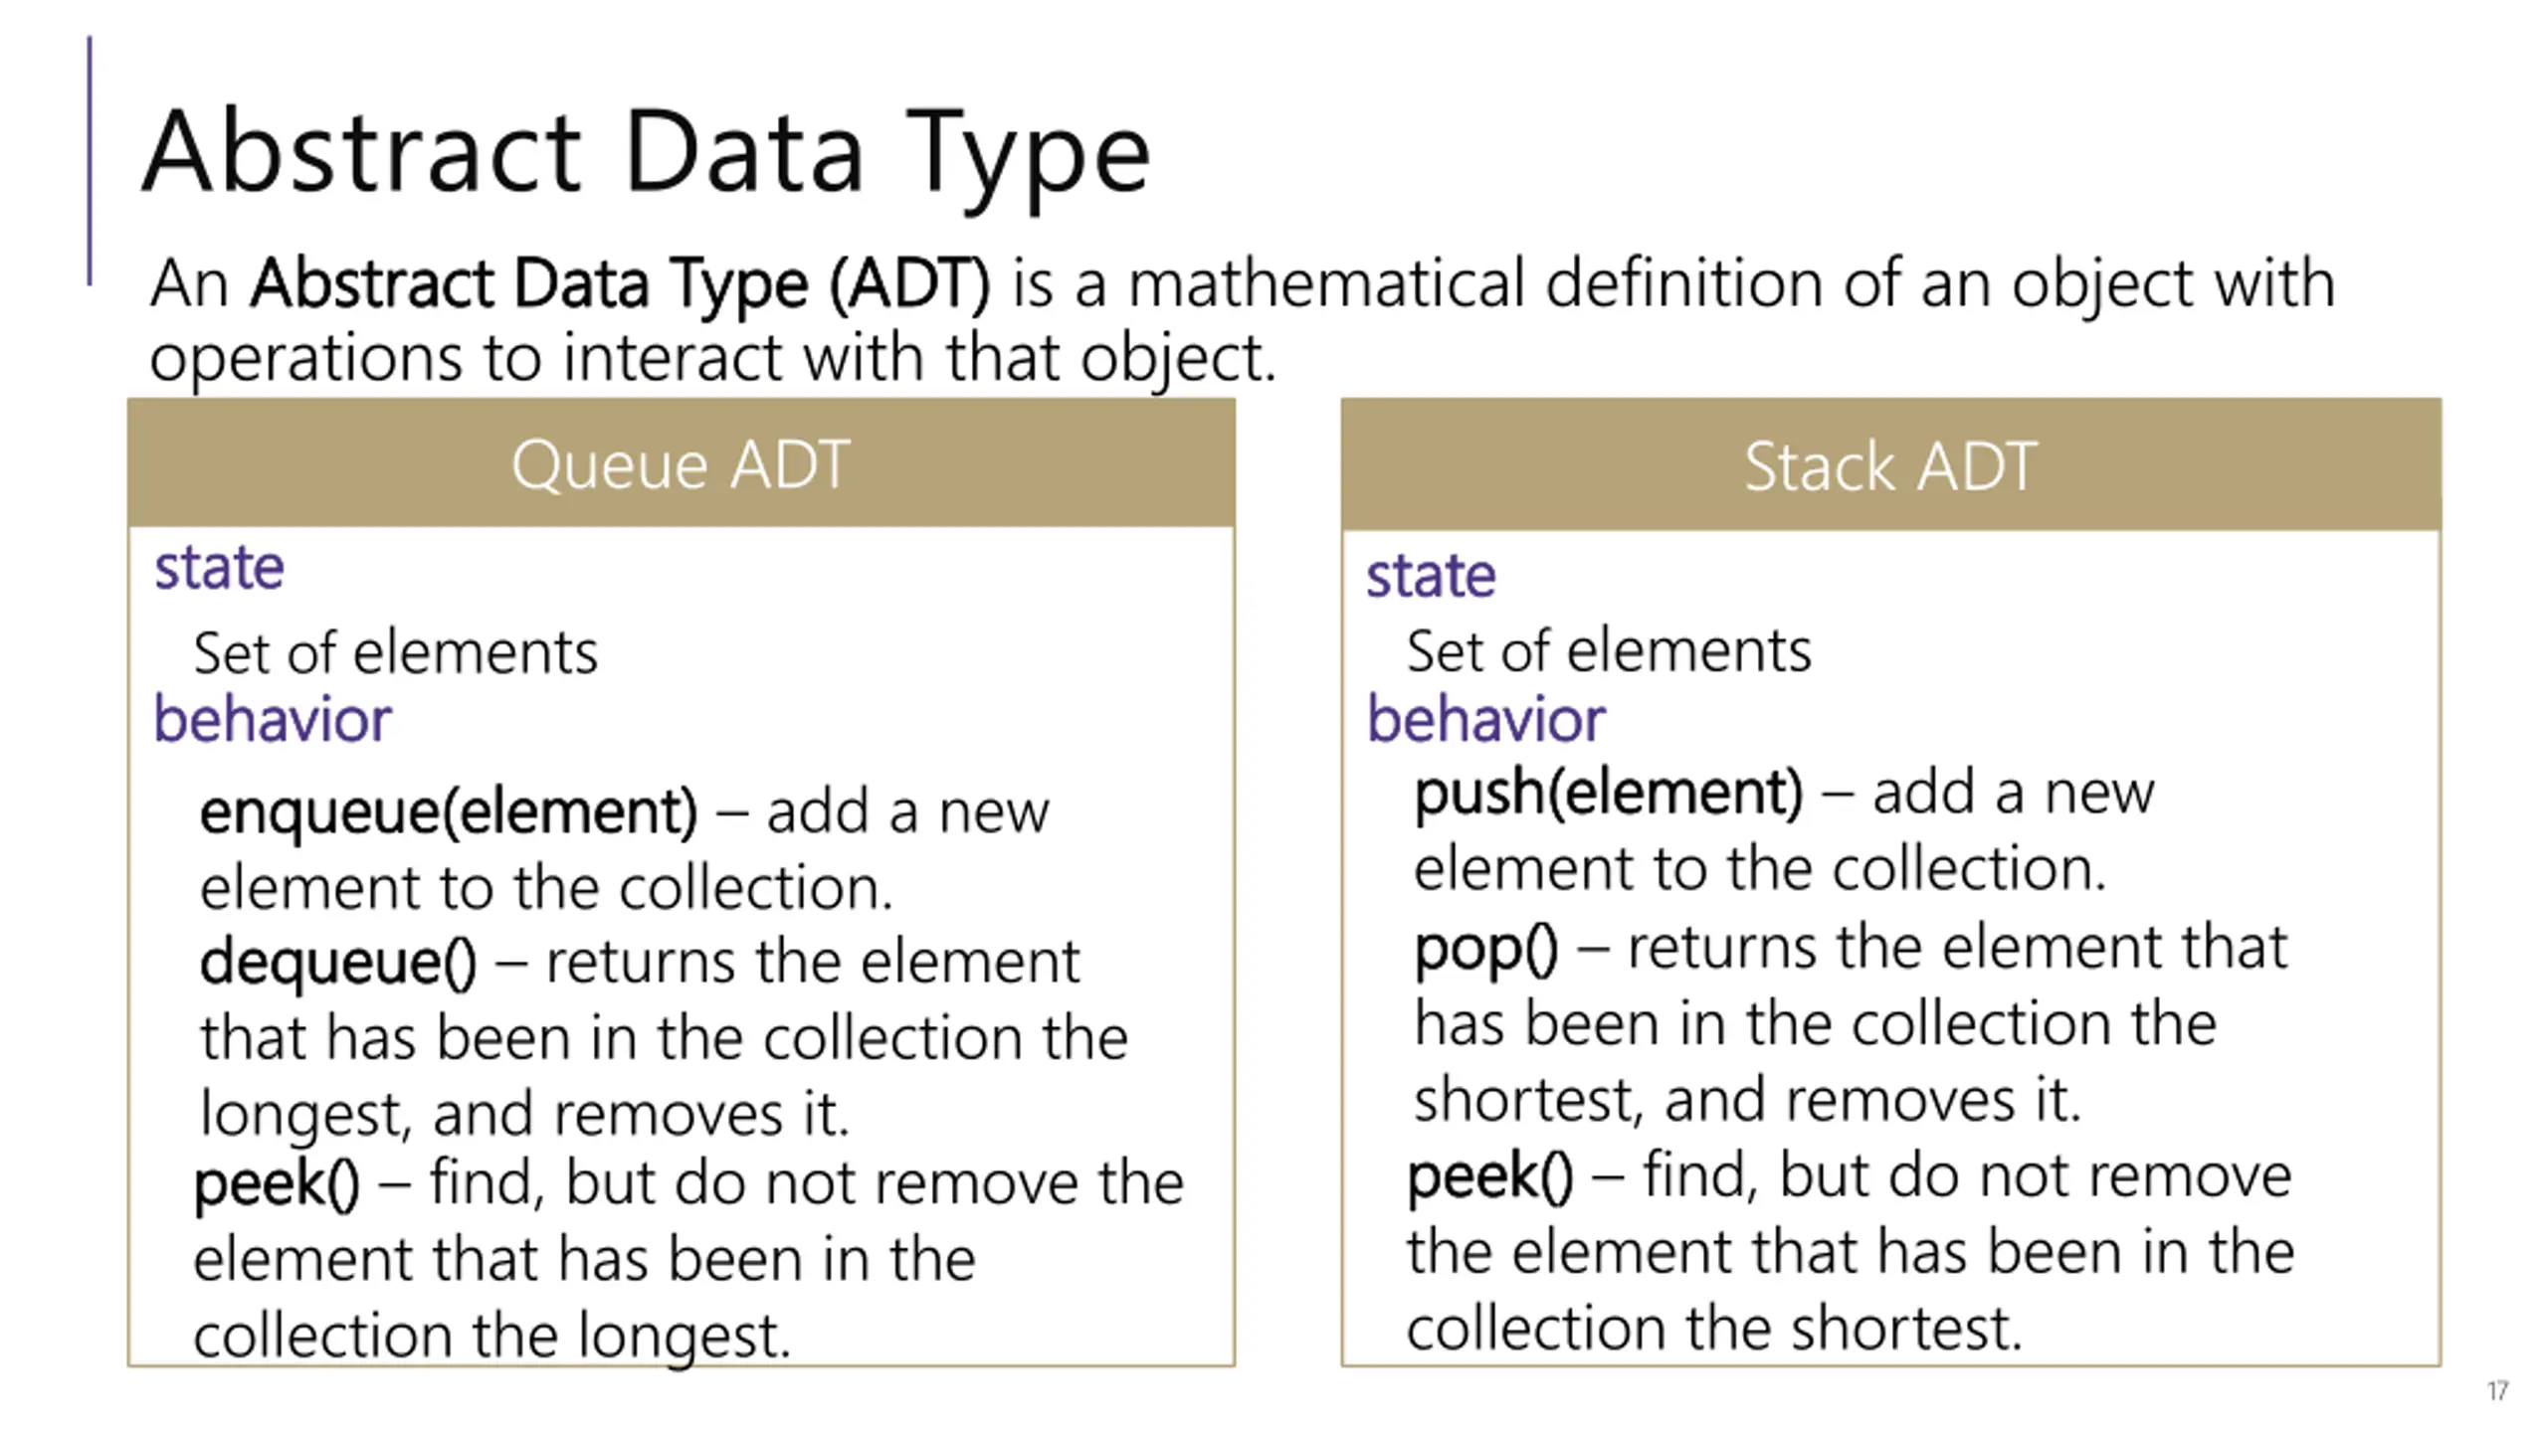Click the Abstract Data Type slide title
Image resolution: width=2547 pixels, height=1432 pixels.
coord(647,154)
